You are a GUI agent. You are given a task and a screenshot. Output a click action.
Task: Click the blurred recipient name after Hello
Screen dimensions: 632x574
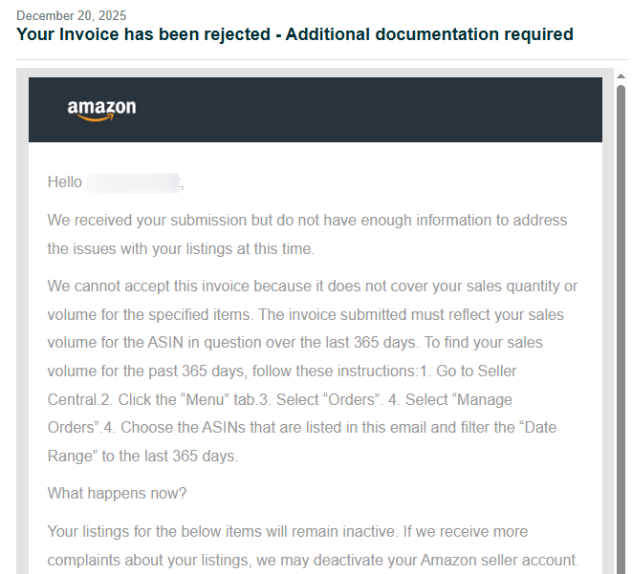click(132, 181)
